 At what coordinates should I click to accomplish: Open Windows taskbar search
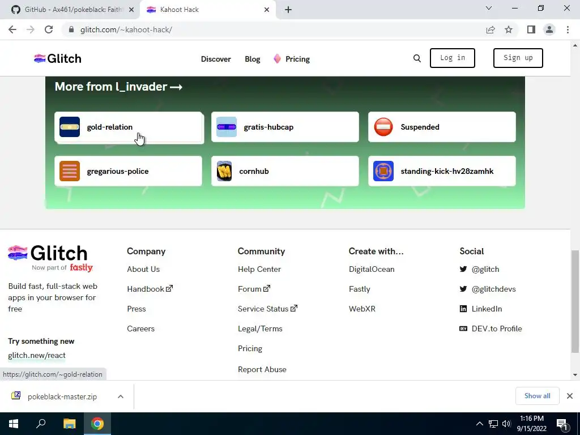pyautogui.click(x=41, y=424)
